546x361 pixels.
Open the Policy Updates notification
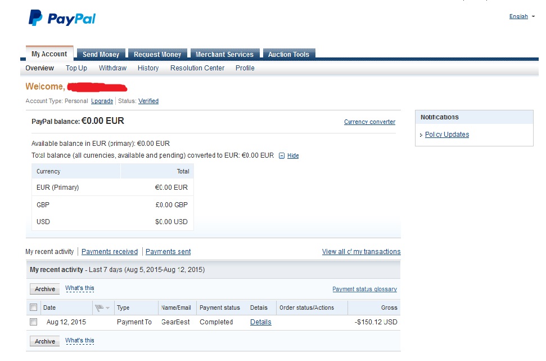click(447, 134)
